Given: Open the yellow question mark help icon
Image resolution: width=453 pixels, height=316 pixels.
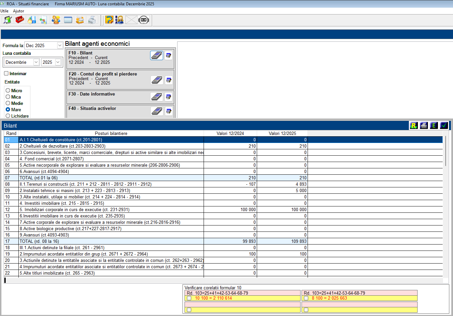Looking at the screenshot, I should (109, 20).
